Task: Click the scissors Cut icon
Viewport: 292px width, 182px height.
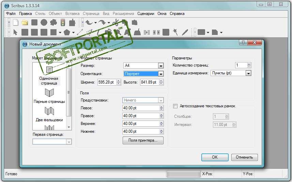Action: [x=116, y=23]
